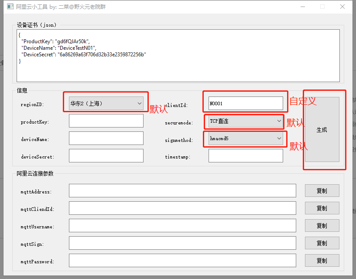
Task: Minimize the 阿里云小工具 window
Action: (303, 7)
